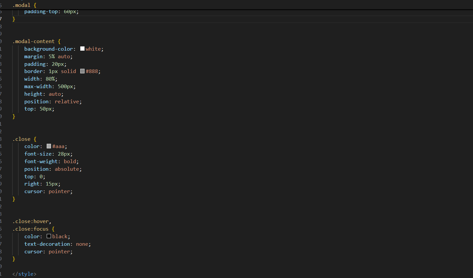Click the solid border style keyword
Screen dimensions: 473x278
(x=68, y=71)
